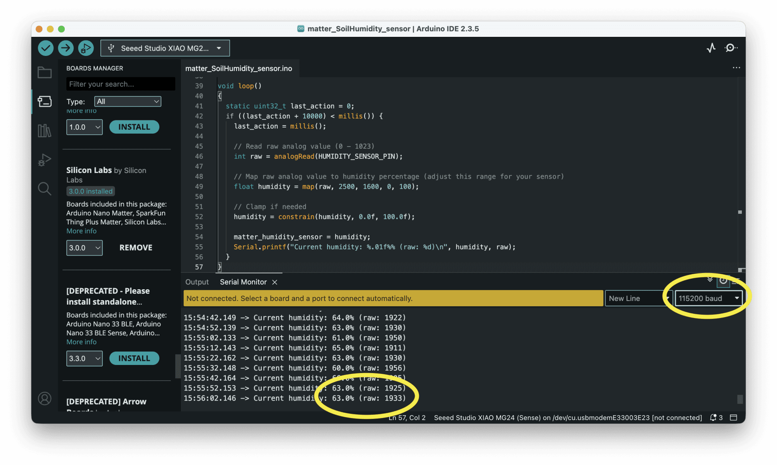Open More info link under Silicon Labs

(81, 231)
